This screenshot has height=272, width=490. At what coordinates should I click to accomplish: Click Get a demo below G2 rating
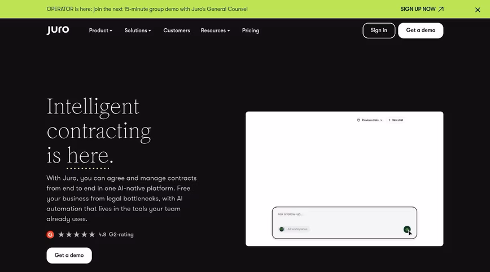[69, 256]
